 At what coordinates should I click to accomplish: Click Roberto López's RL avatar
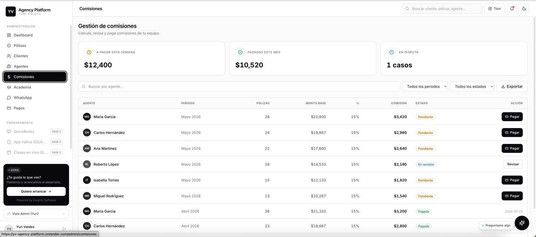pyautogui.click(x=87, y=164)
